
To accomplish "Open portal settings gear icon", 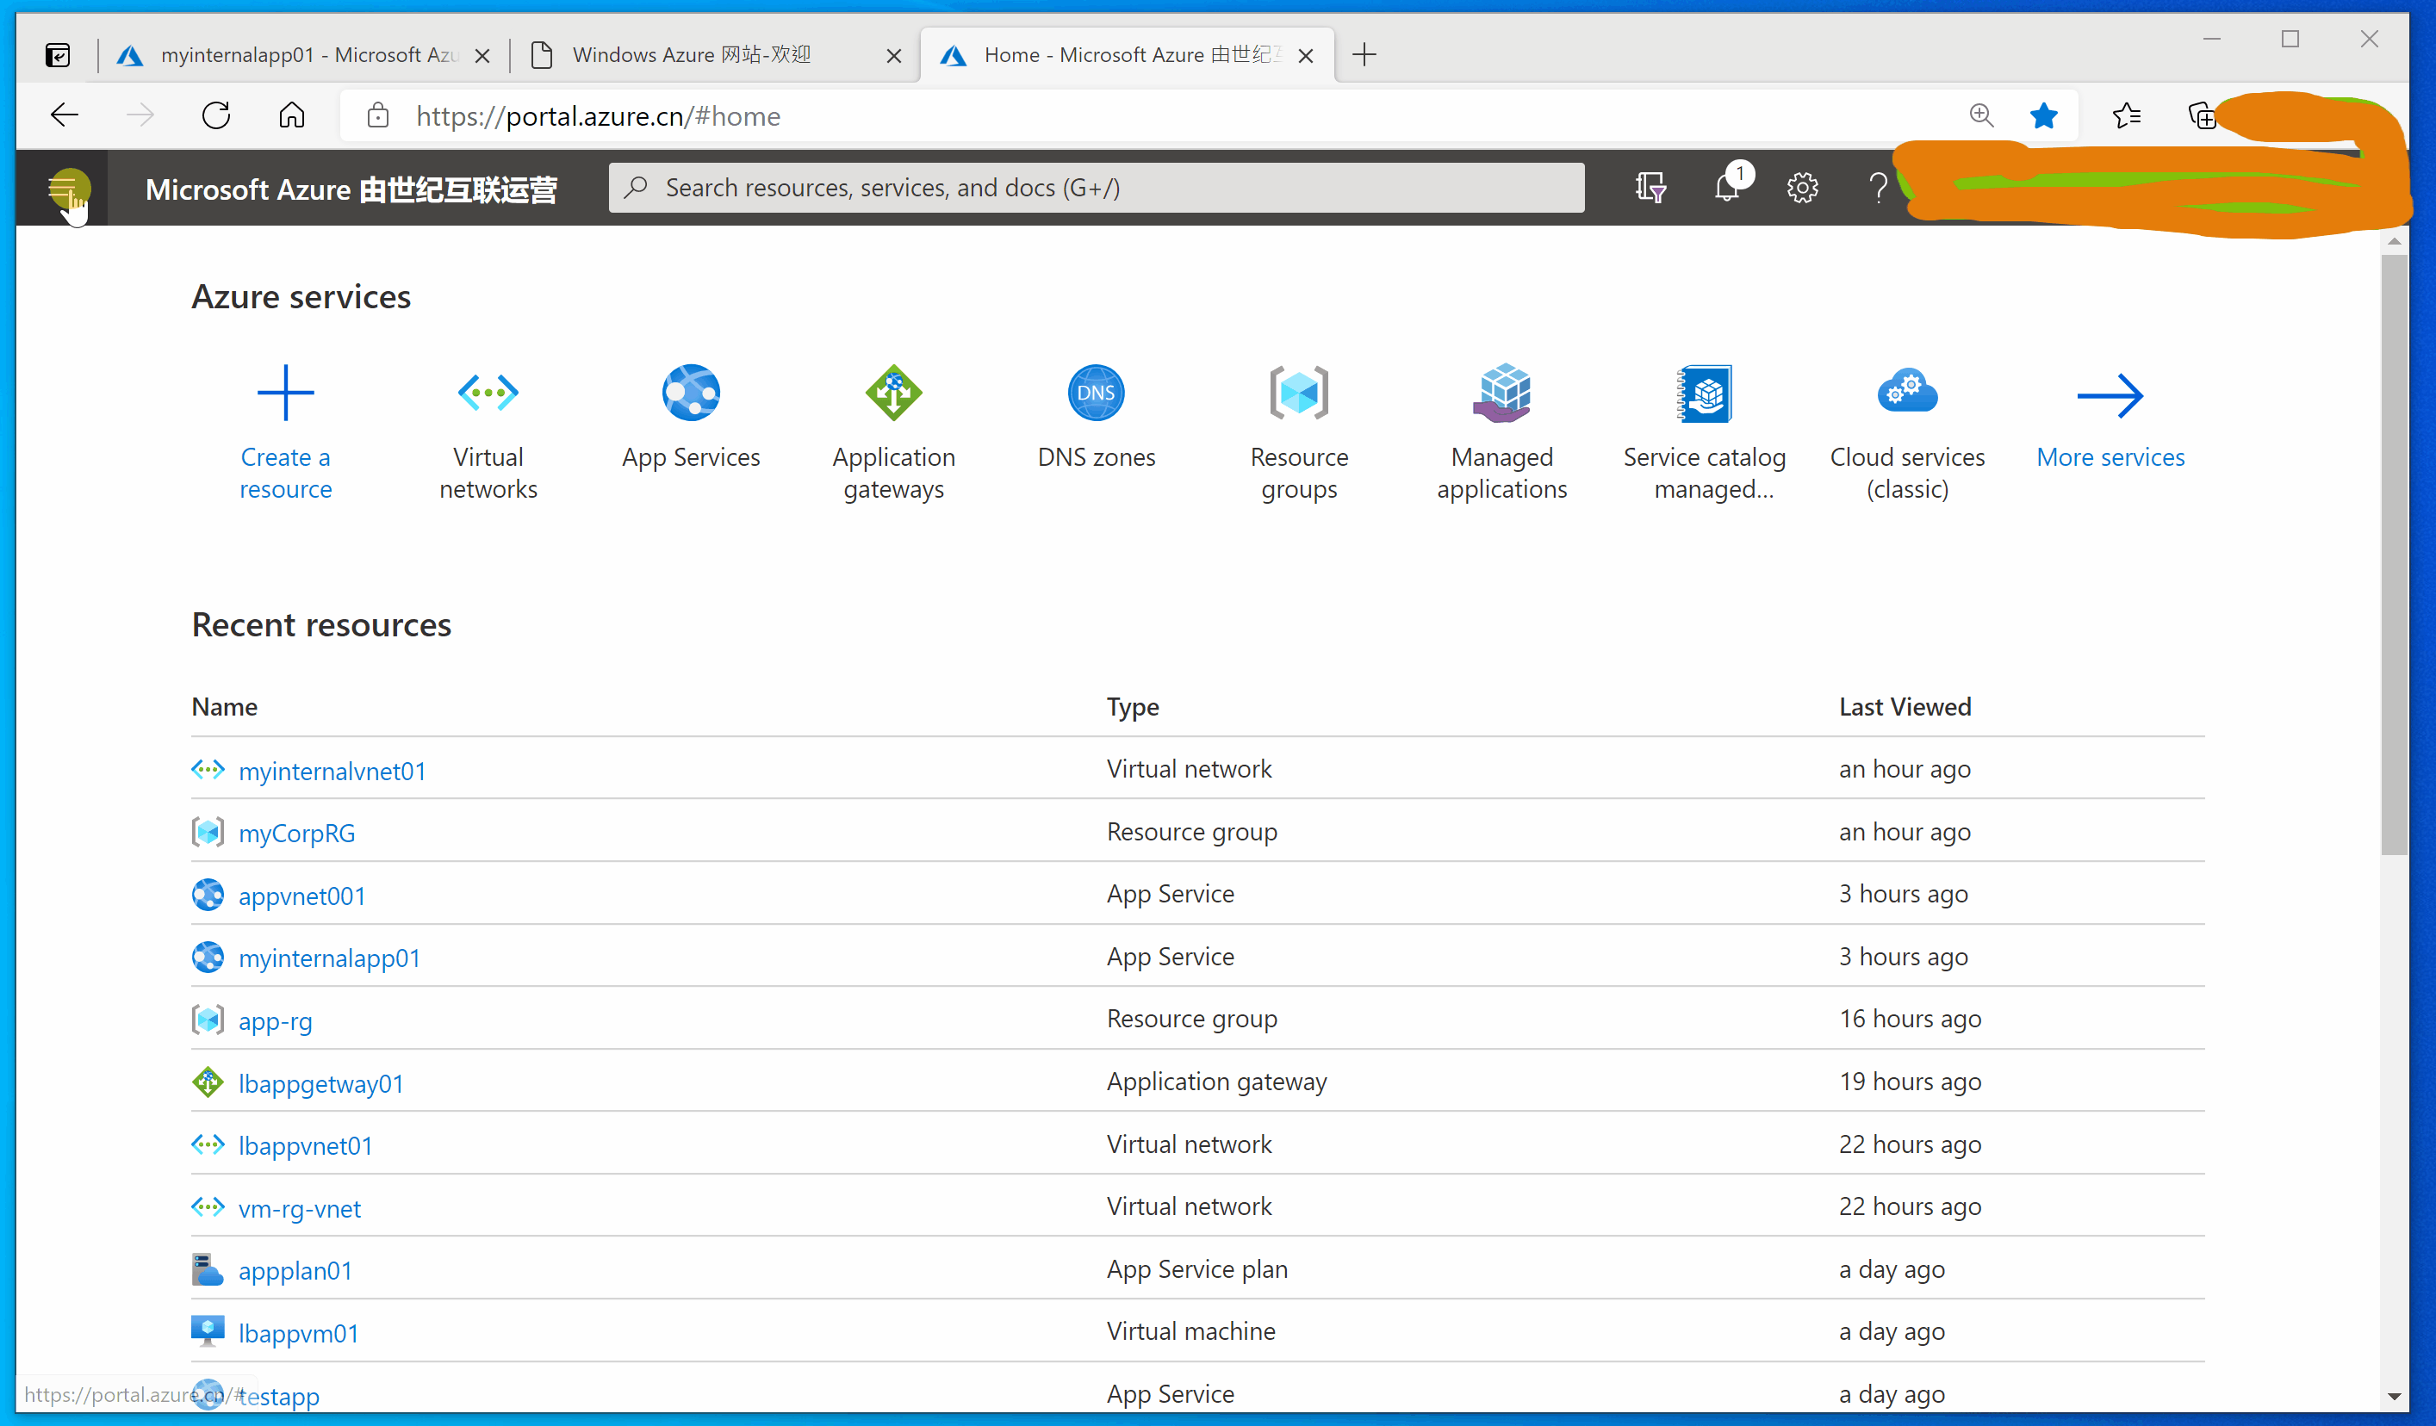I will click(1802, 188).
